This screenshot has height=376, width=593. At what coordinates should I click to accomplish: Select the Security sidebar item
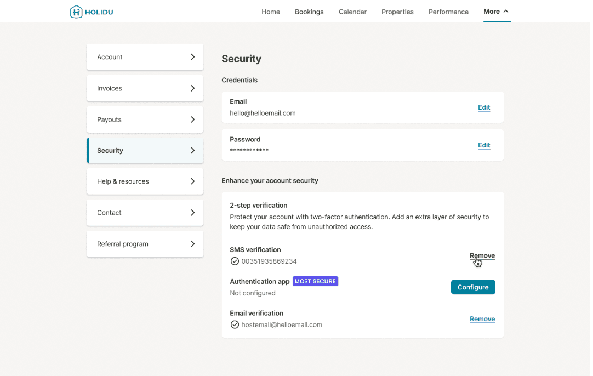pos(145,151)
